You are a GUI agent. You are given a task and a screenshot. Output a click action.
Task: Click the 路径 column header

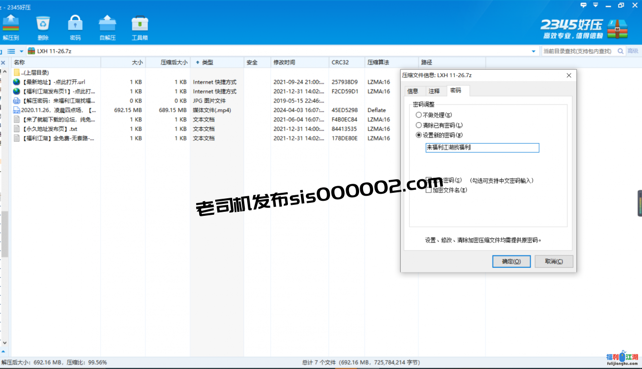point(451,63)
